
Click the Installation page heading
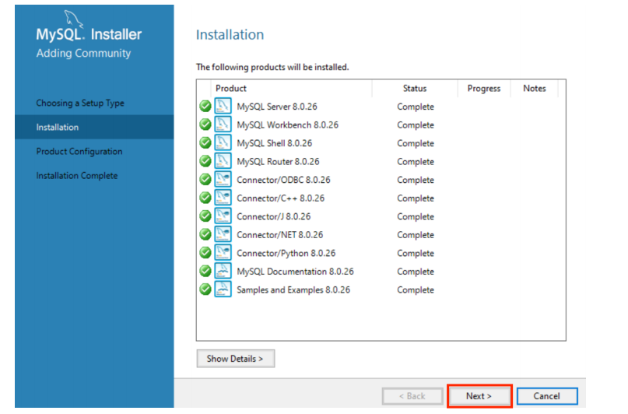pyautogui.click(x=230, y=35)
